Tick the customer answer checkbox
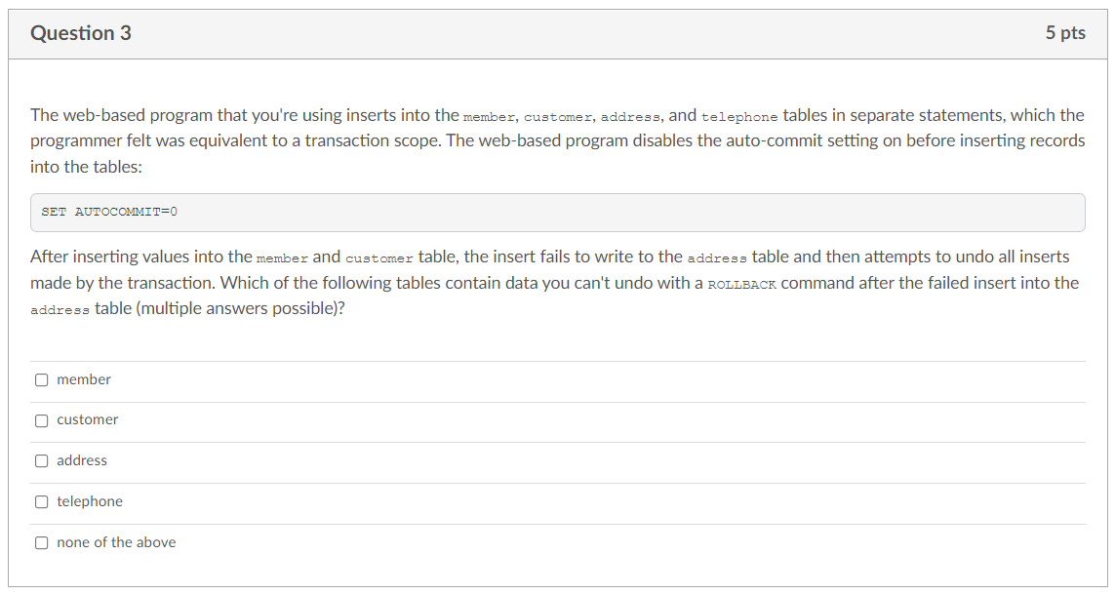1115x594 pixels. click(x=42, y=420)
